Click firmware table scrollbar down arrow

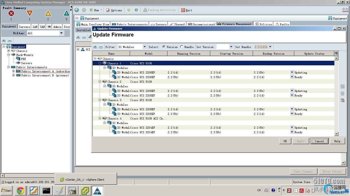[336, 134]
